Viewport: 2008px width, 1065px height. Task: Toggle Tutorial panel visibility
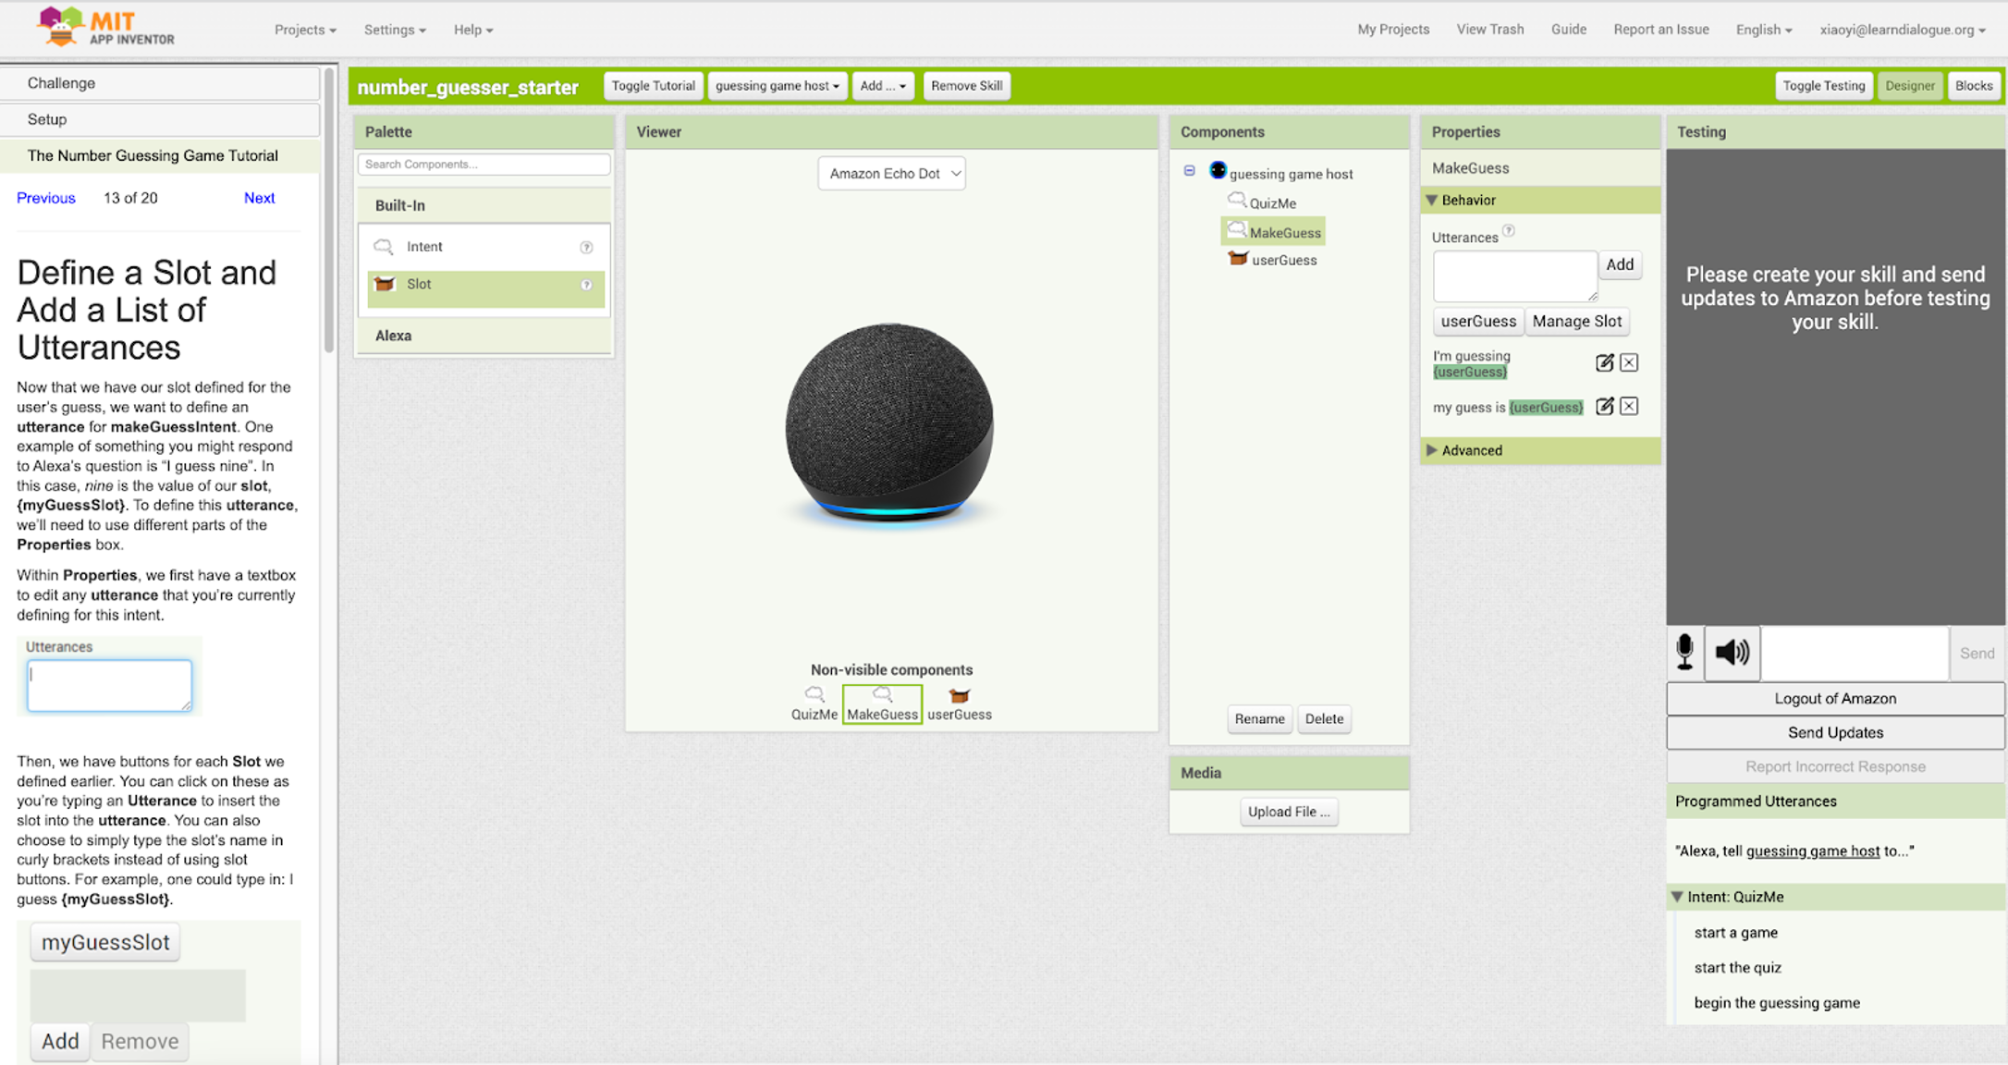click(653, 86)
